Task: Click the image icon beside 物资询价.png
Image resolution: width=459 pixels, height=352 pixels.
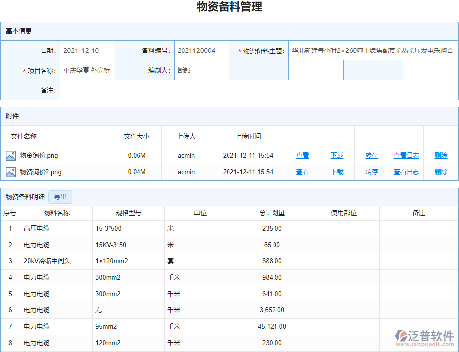Action: pyautogui.click(x=12, y=155)
